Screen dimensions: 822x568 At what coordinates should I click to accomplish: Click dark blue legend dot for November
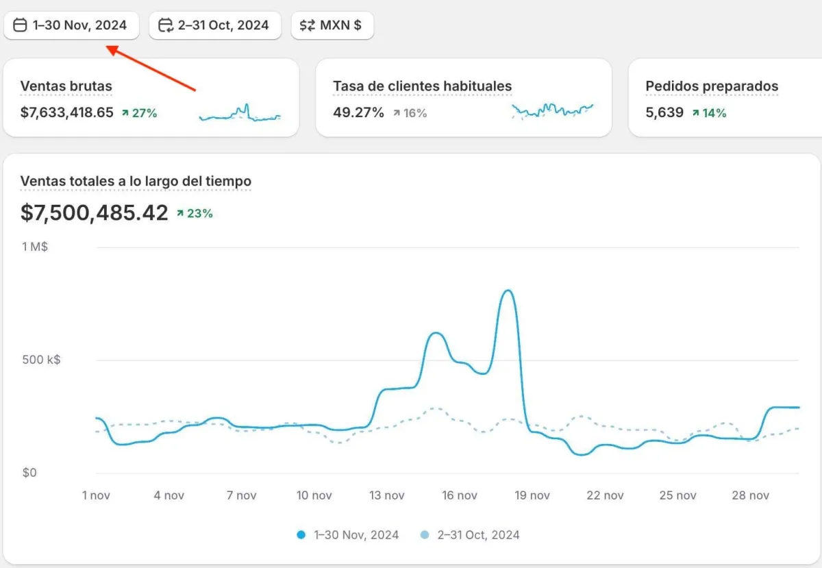pyautogui.click(x=301, y=535)
